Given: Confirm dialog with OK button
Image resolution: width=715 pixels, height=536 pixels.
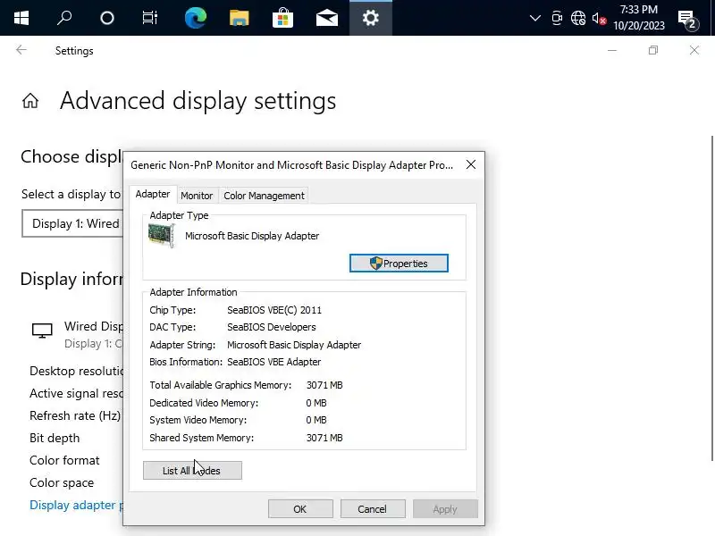Looking at the screenshot, I should [x=300, y=508].
